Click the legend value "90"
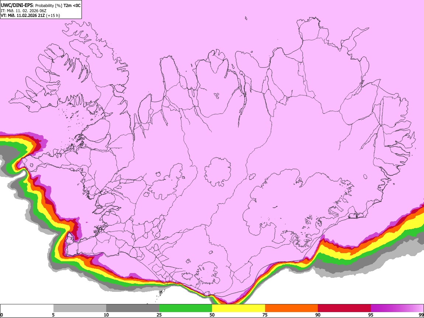424x318 pixels. [x=318, y=315]
